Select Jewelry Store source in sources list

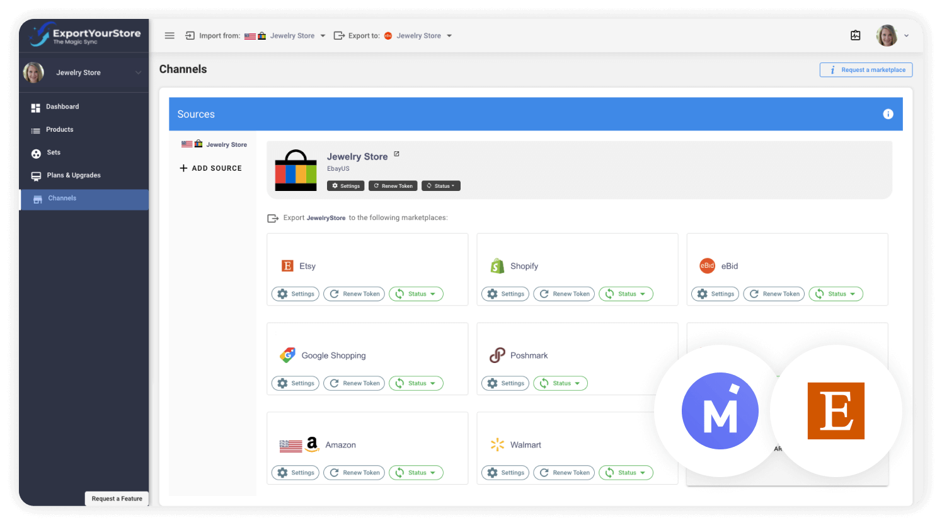coord(214,144)
